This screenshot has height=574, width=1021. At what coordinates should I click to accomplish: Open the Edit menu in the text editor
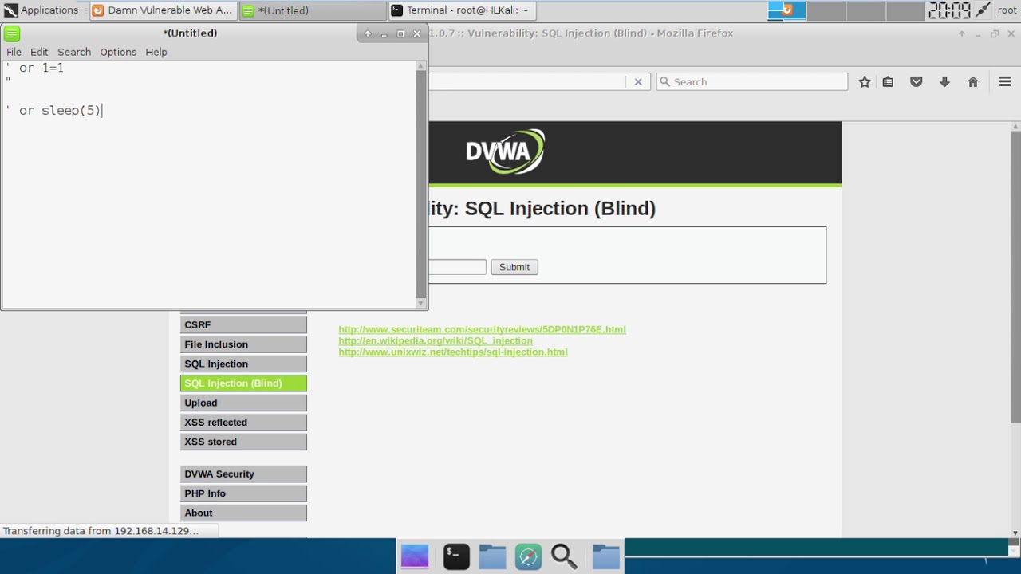(x=39, y=52)
